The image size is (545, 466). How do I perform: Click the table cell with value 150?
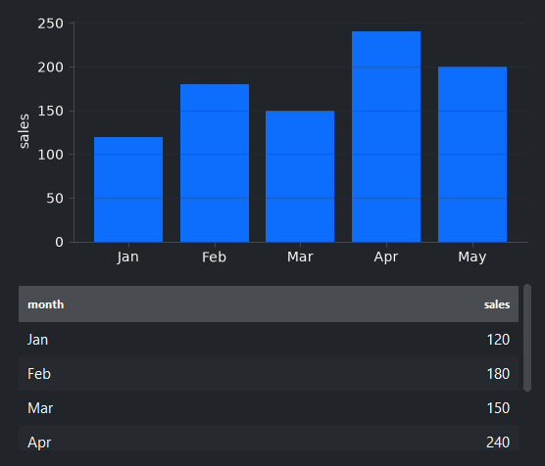[498, 408]
